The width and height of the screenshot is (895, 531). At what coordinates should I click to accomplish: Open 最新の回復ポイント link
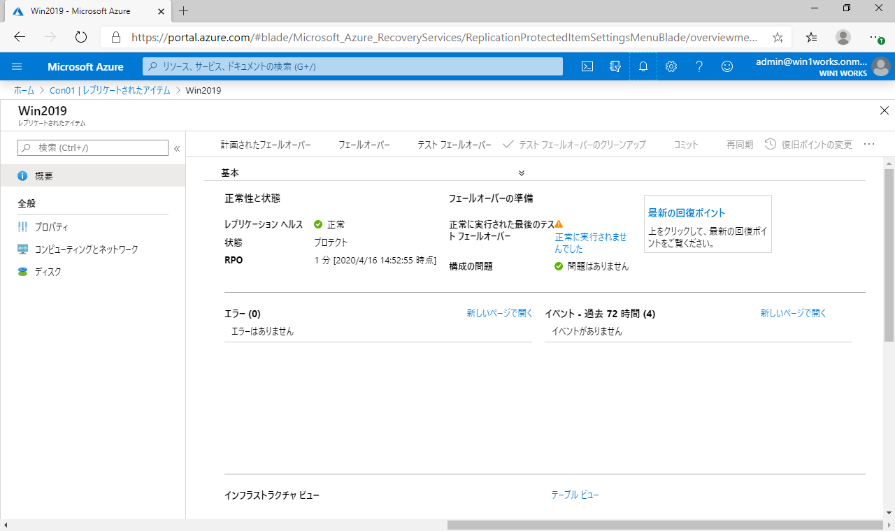tap(687, 213)
